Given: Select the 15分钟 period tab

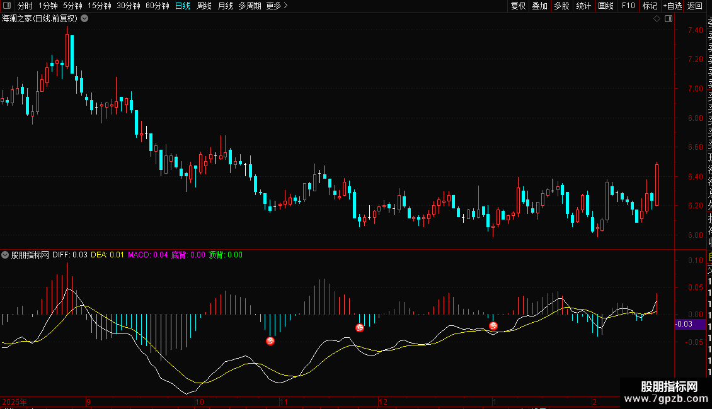Looking at the screenshot, I should (100, 6).
